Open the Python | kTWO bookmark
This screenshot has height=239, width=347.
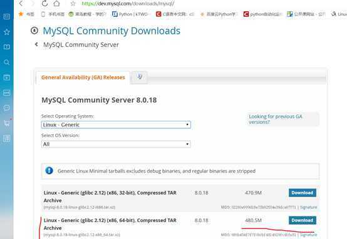pyautogui.click(x=130, y=14)
